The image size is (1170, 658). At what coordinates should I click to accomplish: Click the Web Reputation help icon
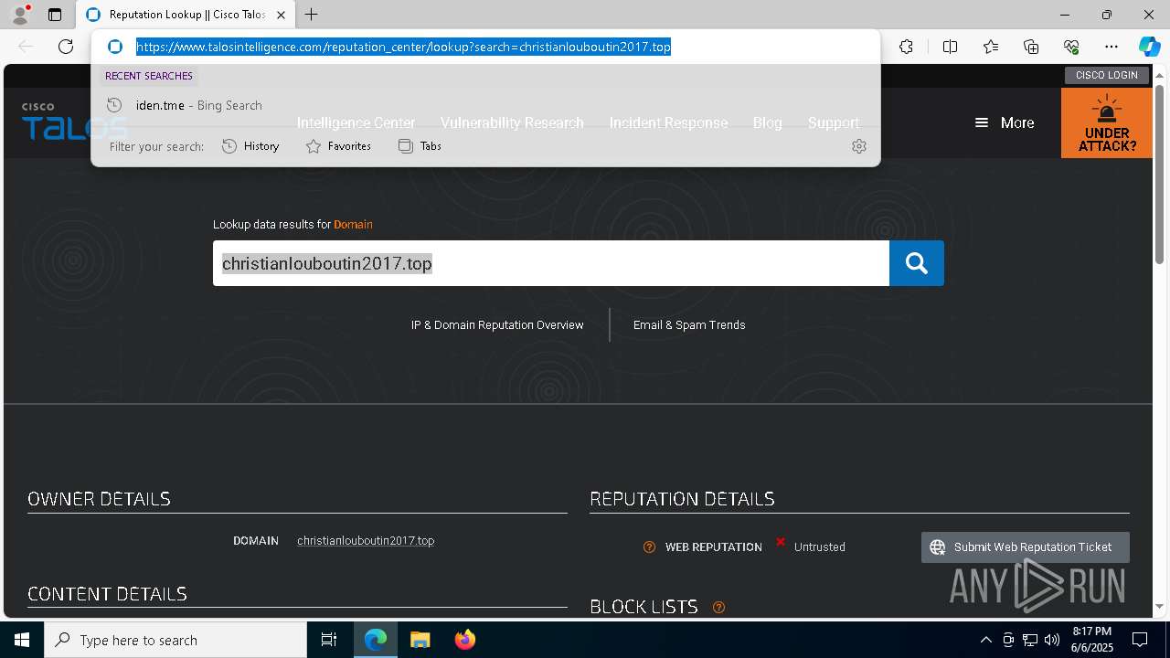(x=649, y=547)
